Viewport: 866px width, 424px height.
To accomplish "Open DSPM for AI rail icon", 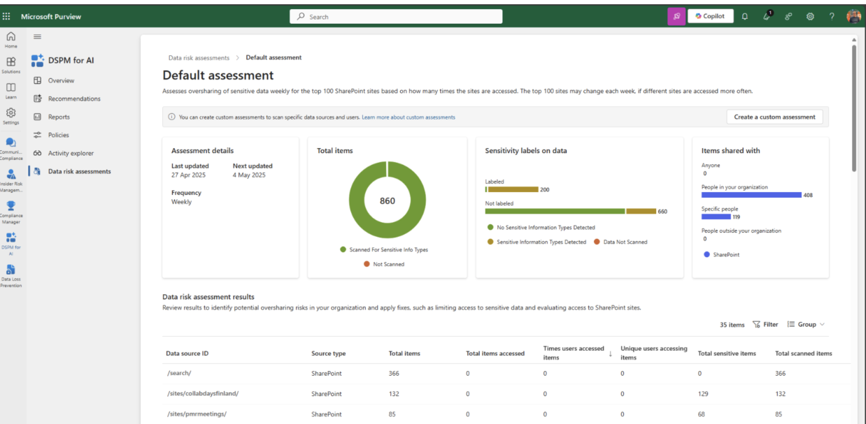I will click(11, 244).
